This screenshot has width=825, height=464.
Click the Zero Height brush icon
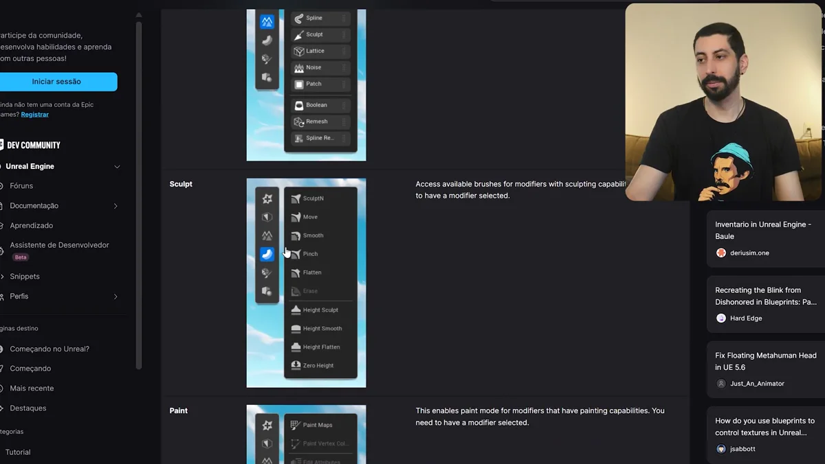tap(296, 366)
